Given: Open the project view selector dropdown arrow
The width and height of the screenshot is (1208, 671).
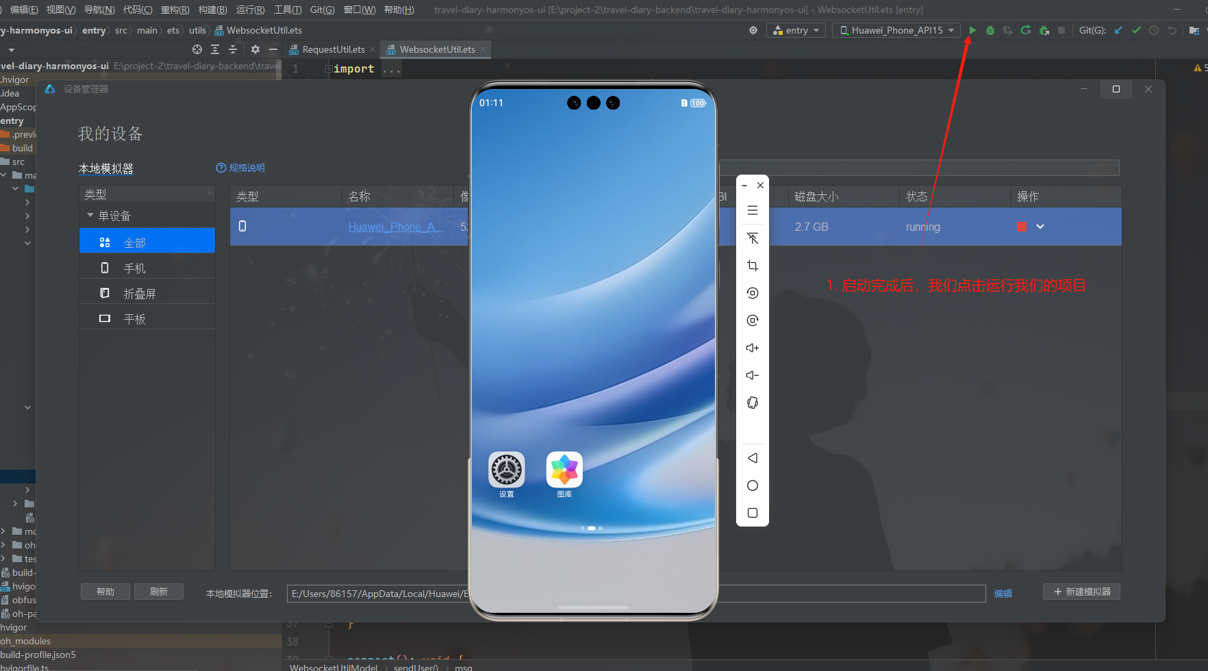Looking at the screenshot, I should (11, 50).
